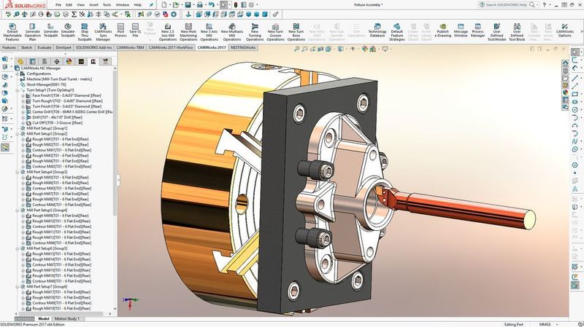Expand Face Finish1 operation node
This screenshot has height=327, width=584.
click(x=23, y=95)
